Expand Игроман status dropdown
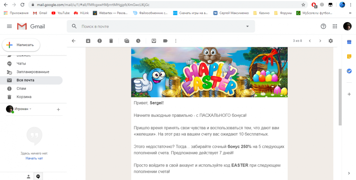Image resolution: width=356 pixels, height=180 pixels. 30,109
